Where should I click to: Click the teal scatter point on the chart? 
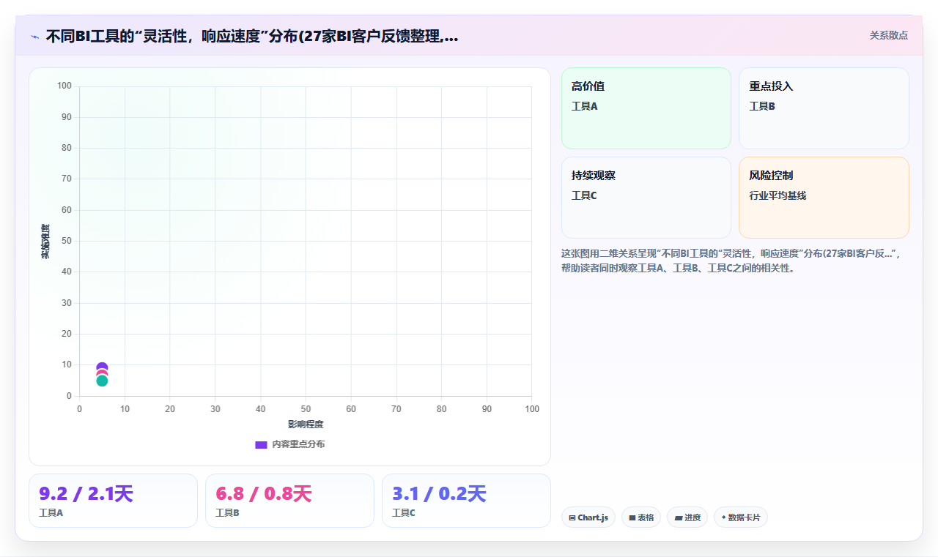102,381
